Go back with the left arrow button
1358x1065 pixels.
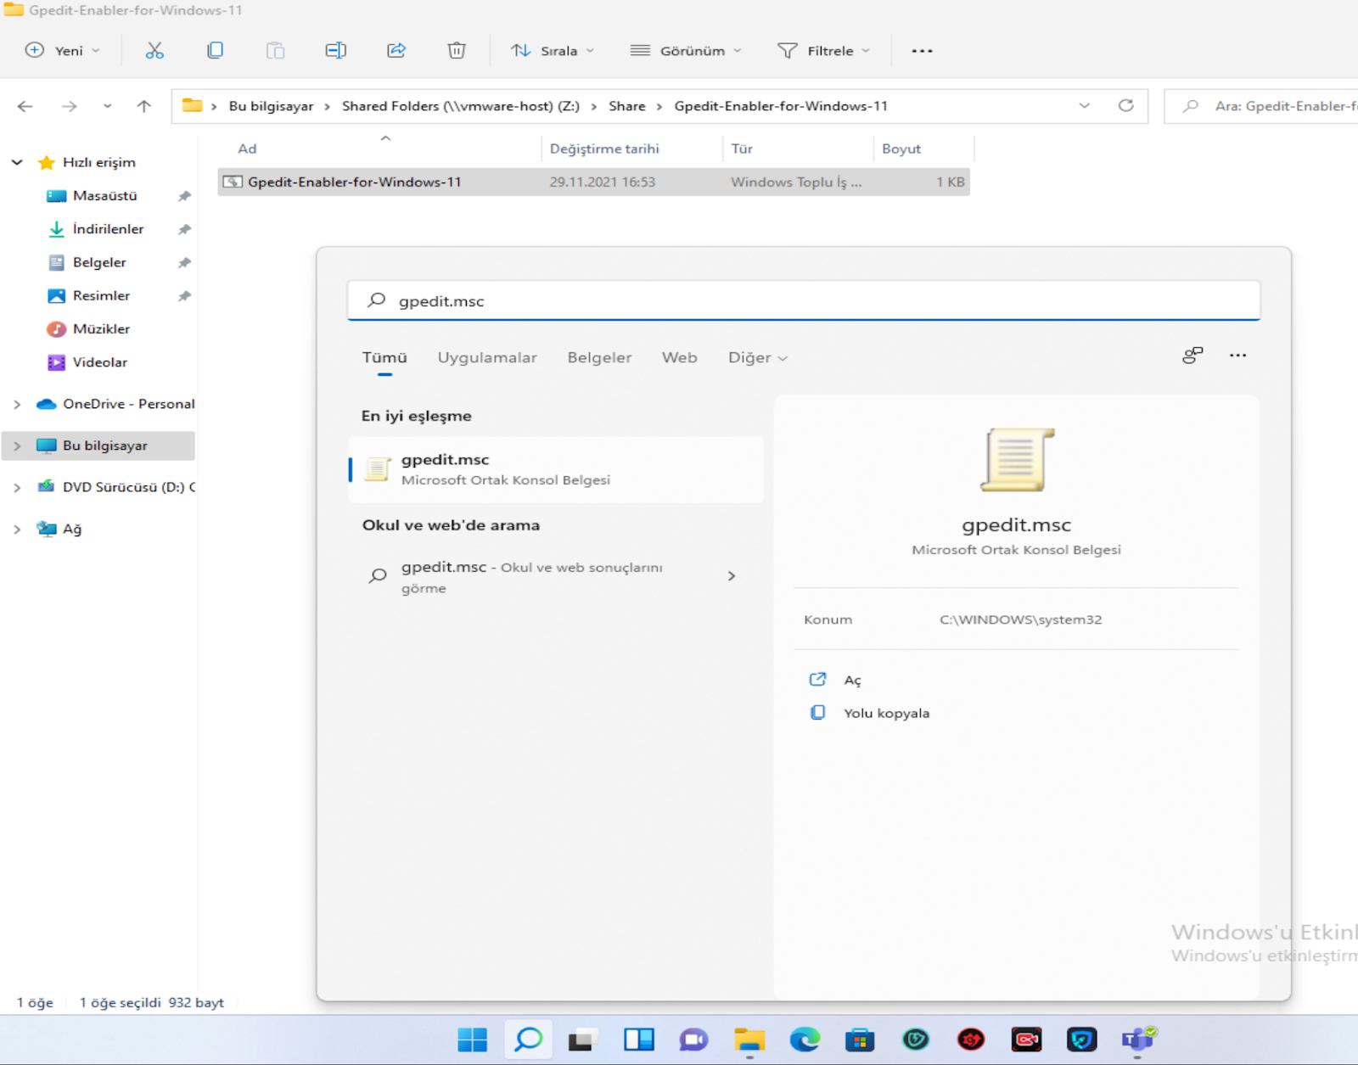(x=25, y=106)
